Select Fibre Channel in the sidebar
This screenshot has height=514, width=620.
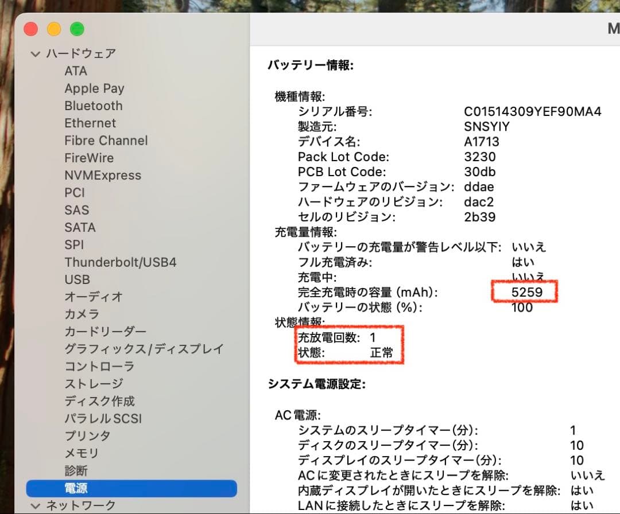click(106, 141)
